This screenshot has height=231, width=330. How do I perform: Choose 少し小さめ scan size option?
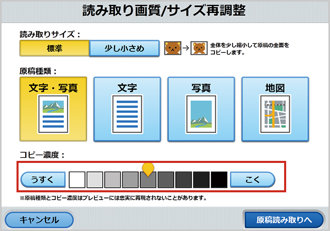click(124, 49)
